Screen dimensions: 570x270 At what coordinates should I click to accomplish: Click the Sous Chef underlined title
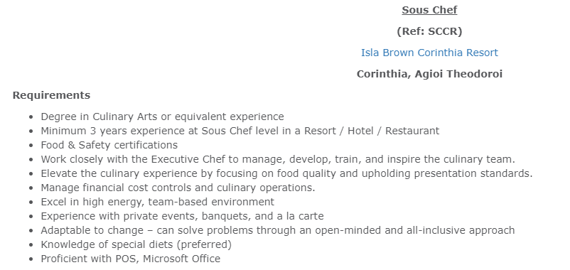[429, 10]
